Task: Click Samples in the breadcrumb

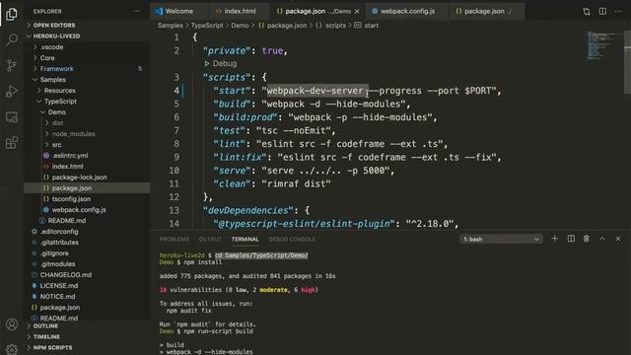Action: (171, 26)
